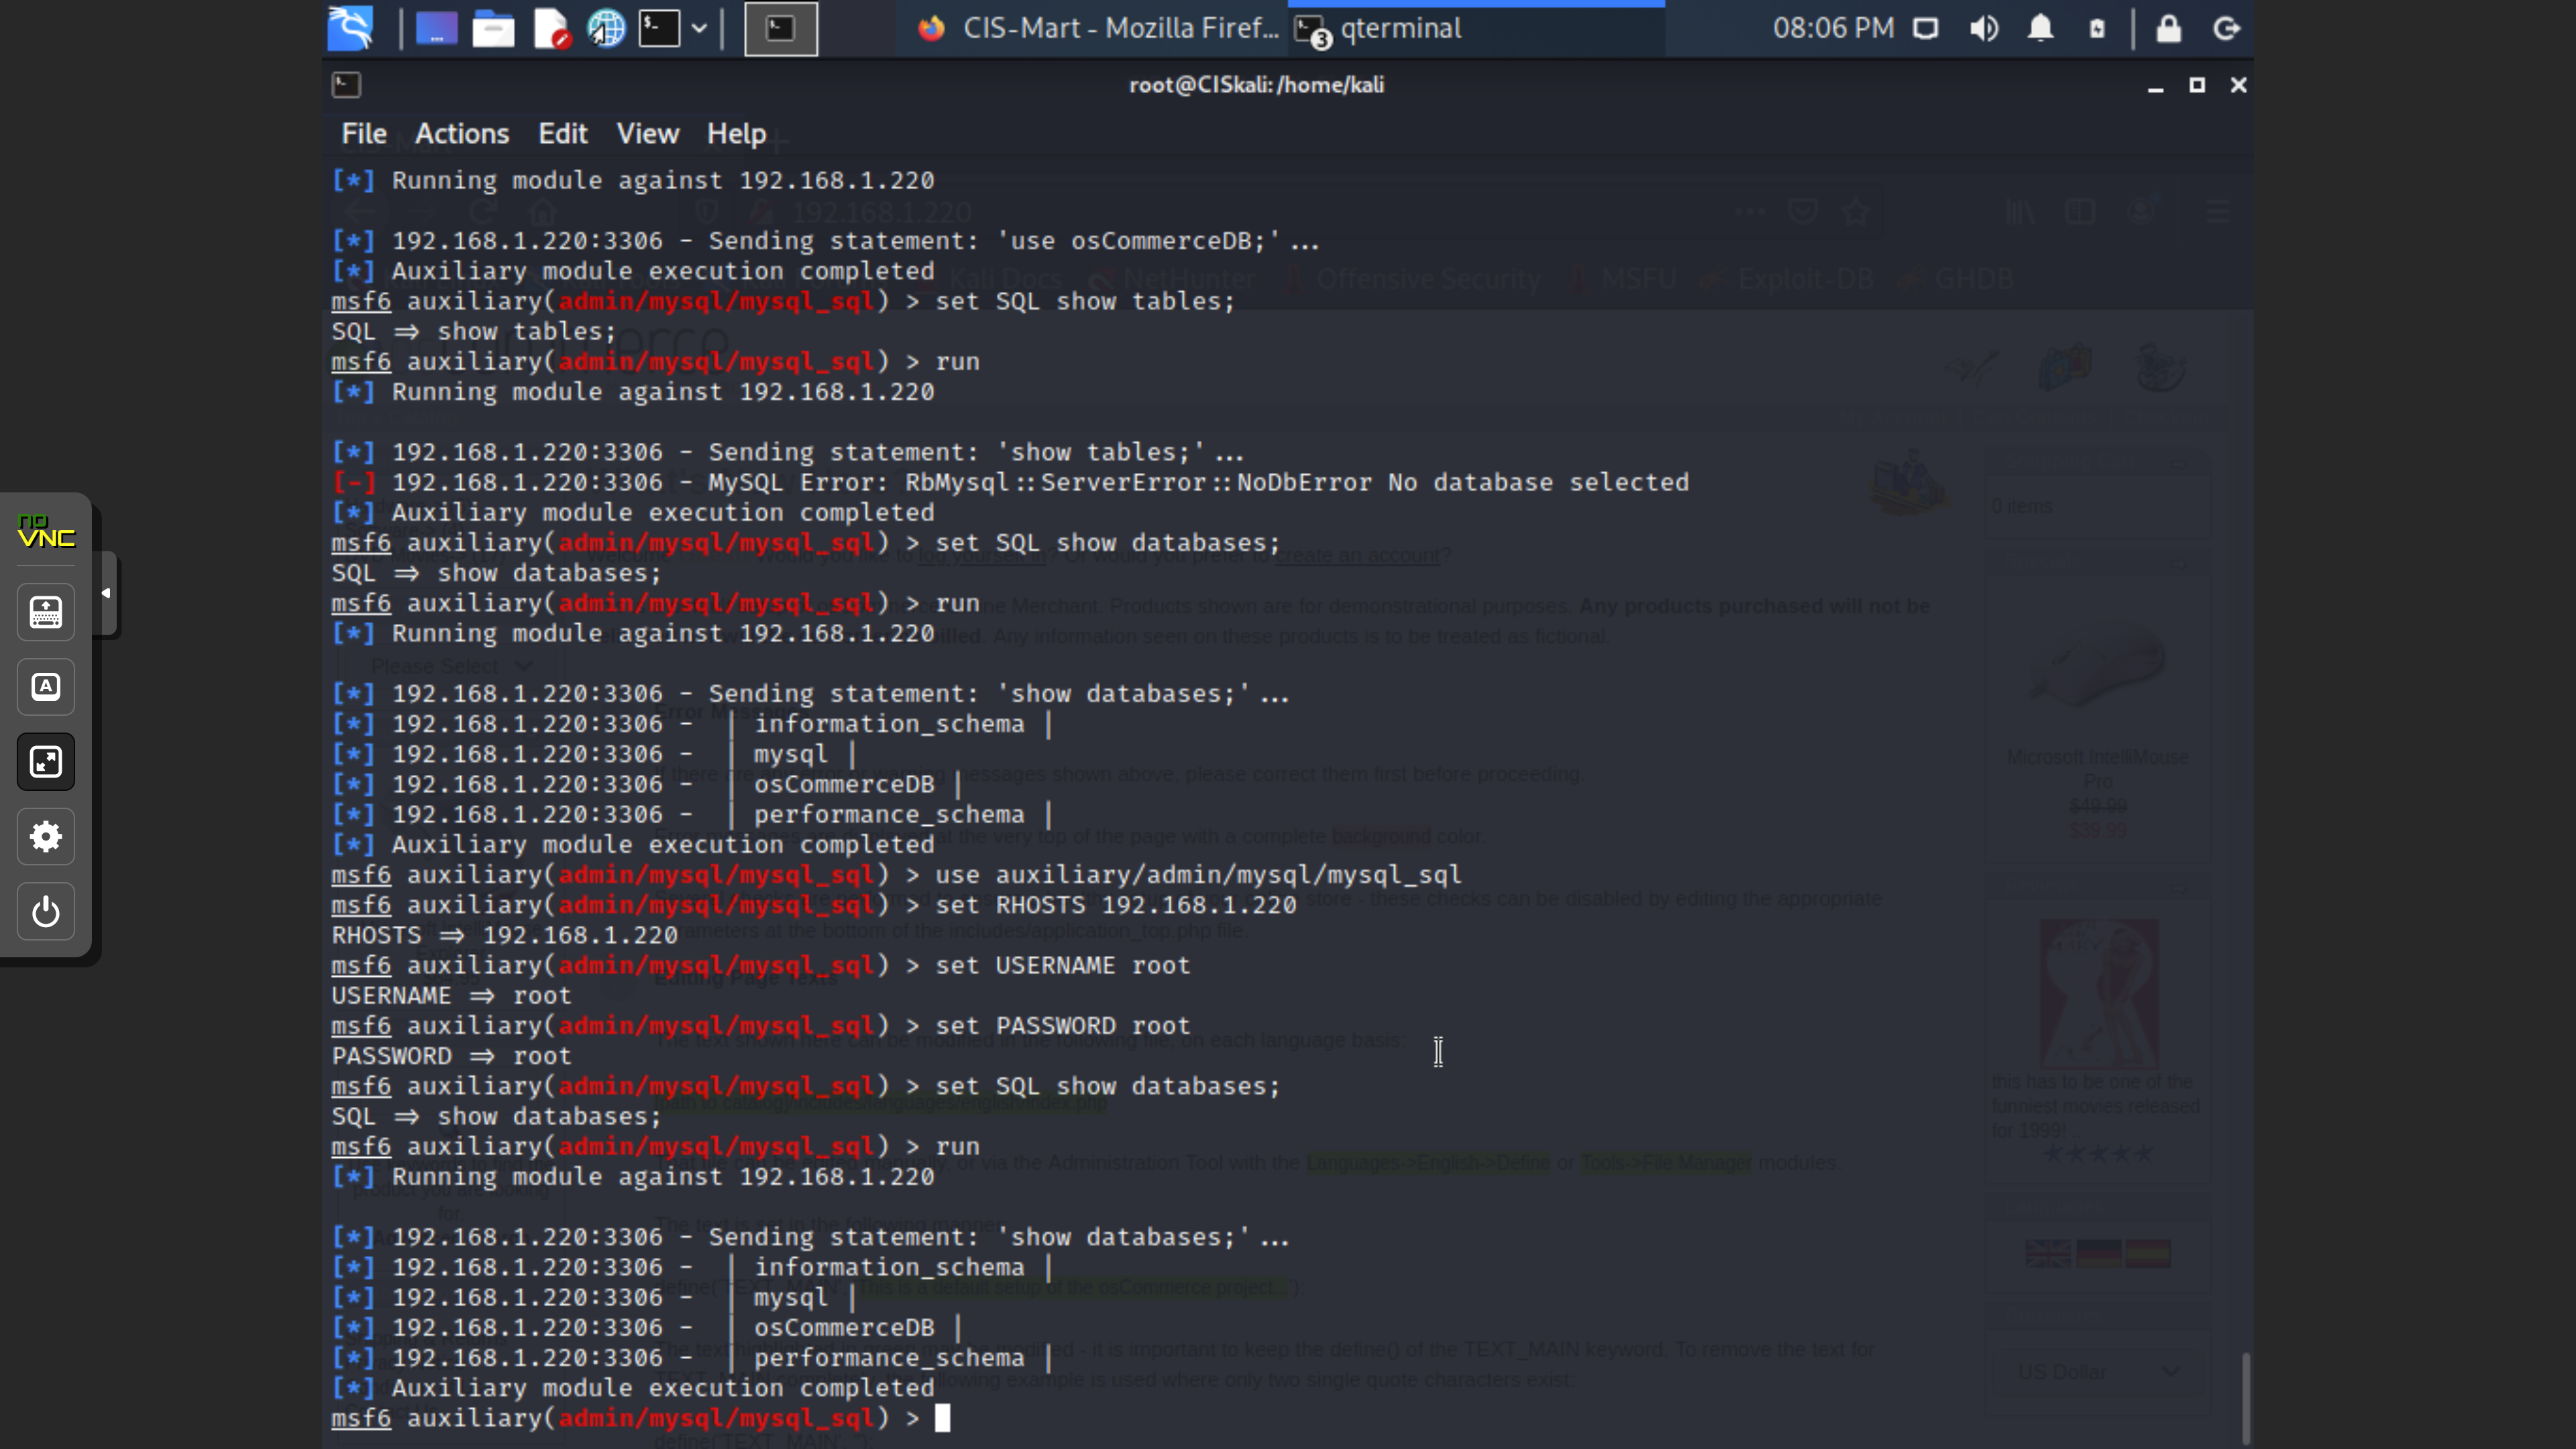This screenshot has width=2576, height=1449.
Task: Open the power manager battery icon
Action: coord(2097,28)
